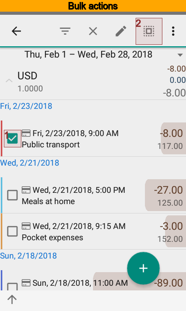Check the Pocket expenses transaction checkbox
This screenshot has height=311, width=186.
[12, 231]
